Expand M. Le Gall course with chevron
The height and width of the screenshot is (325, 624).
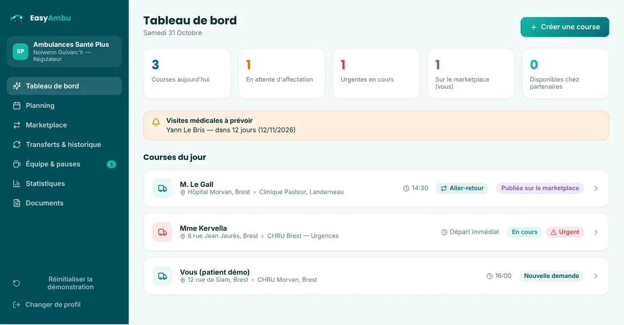point(596,189)
